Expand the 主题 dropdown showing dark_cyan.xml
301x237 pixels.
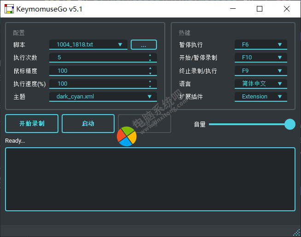point(103,97)
